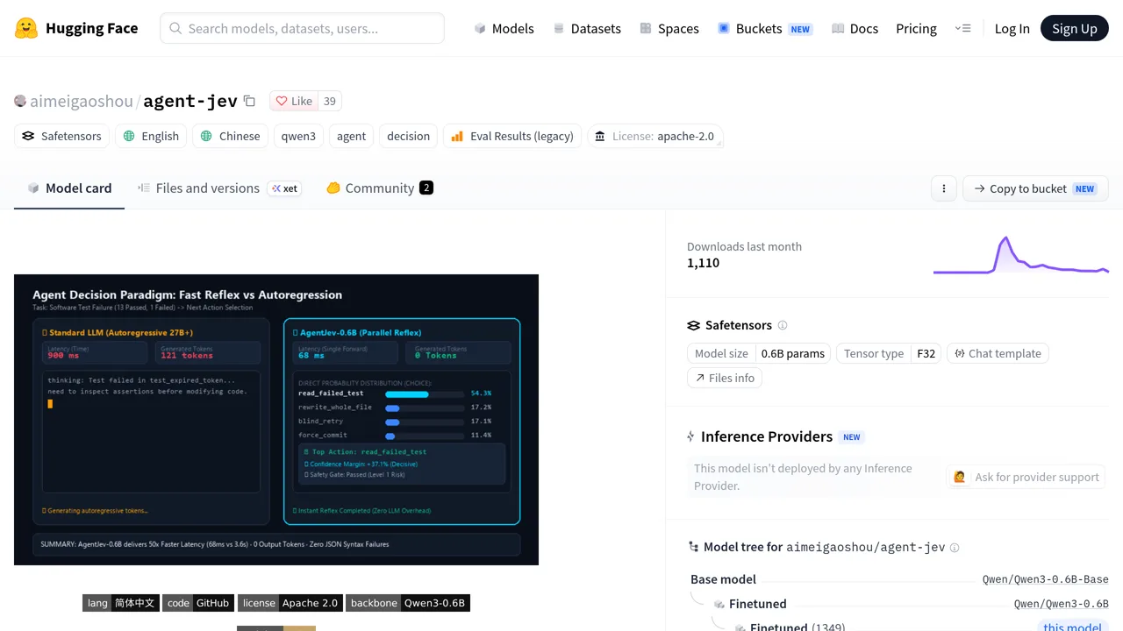
Task: Switch to Community tab
Action: 379,188
